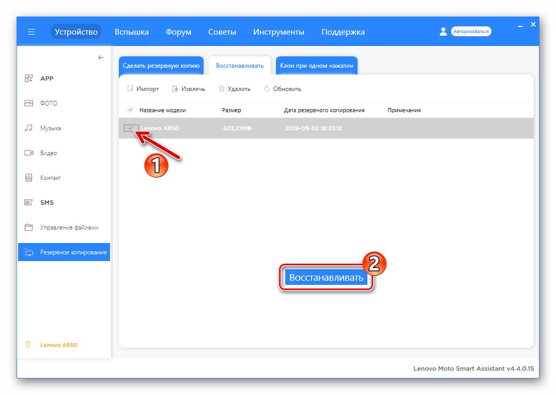Click the 623,22MB size cell
The width and height of the screenshot is (556, 395).
tap(237, 128)
